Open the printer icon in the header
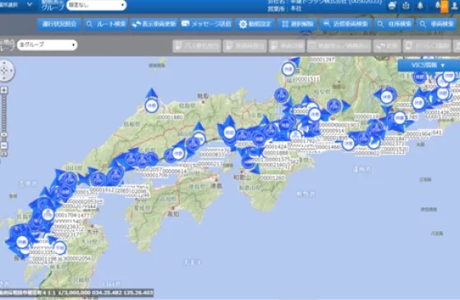Viewport: 460px width, 300px height. click(x=392, y=6)
